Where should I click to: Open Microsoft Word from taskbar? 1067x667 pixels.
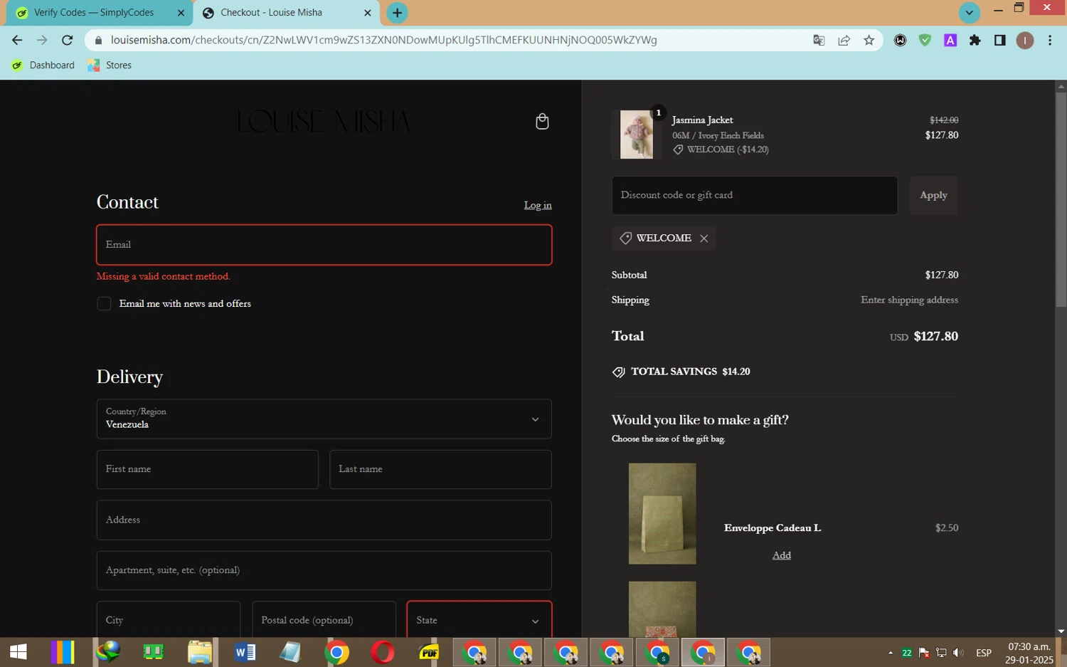[245, 652]
